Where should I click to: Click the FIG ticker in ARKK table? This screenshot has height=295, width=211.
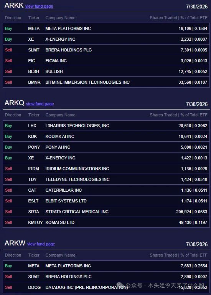(31, 61)
